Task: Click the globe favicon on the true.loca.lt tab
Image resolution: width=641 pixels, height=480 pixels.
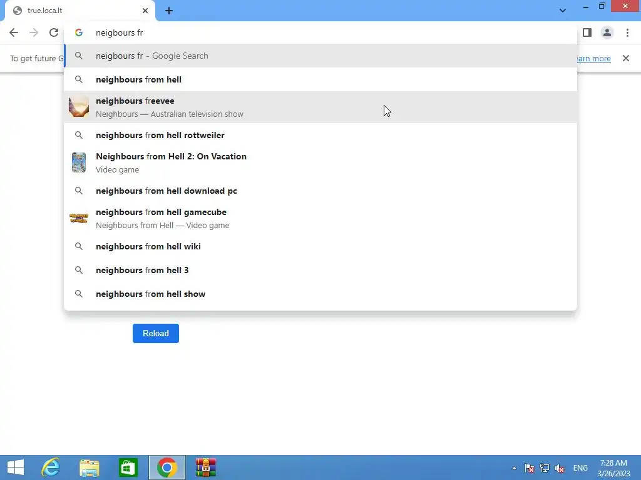Action: 17,11
